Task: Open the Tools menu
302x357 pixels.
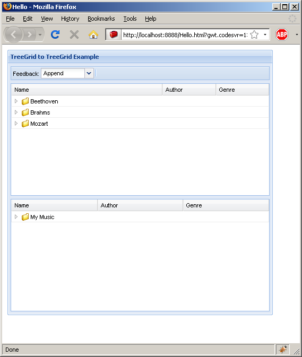Action: tap(130, 19)
